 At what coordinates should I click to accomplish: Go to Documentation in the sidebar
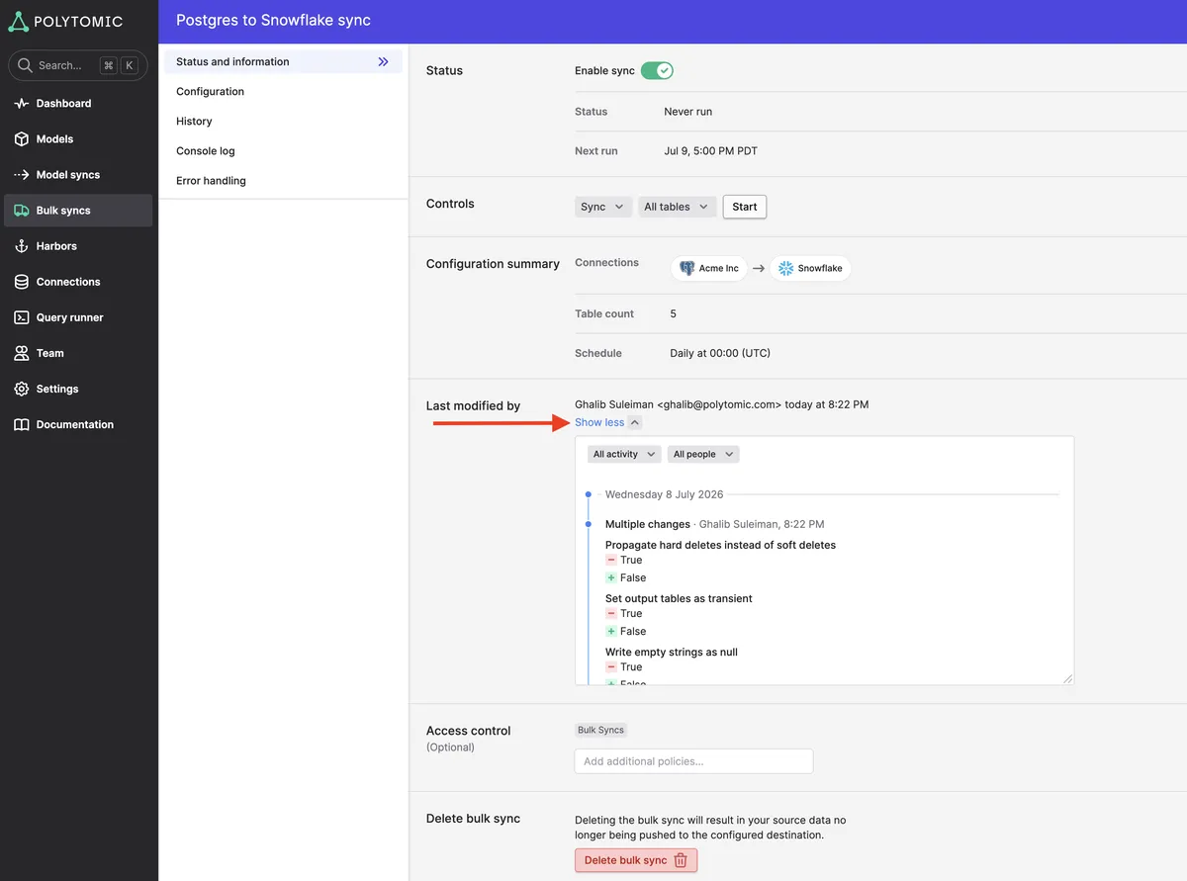point(78,424)
